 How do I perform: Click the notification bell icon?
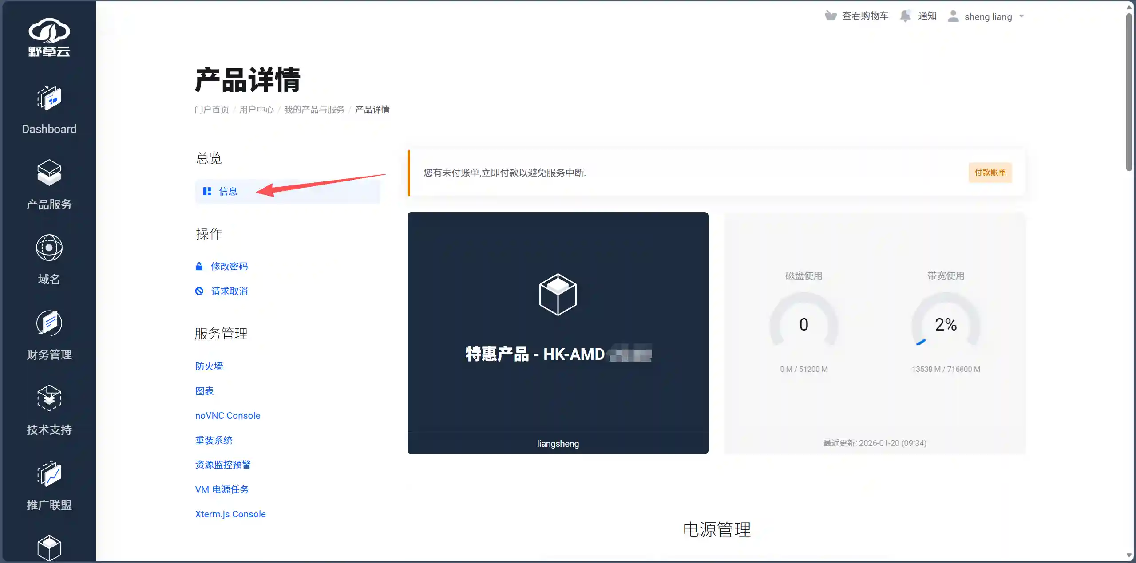click(x=906, y=16)
